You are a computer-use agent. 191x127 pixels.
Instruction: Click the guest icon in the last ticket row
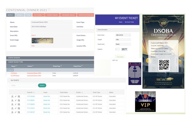(x=12, y=112)
